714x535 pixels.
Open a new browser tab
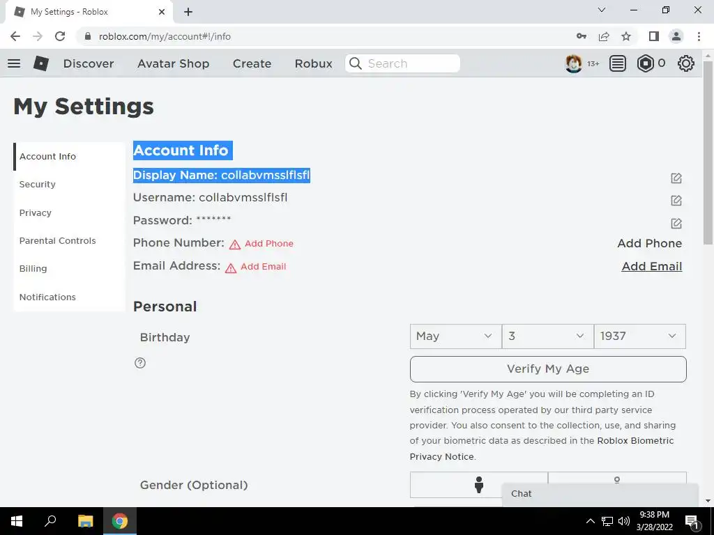pyautogui.click(x=188, y=12)
